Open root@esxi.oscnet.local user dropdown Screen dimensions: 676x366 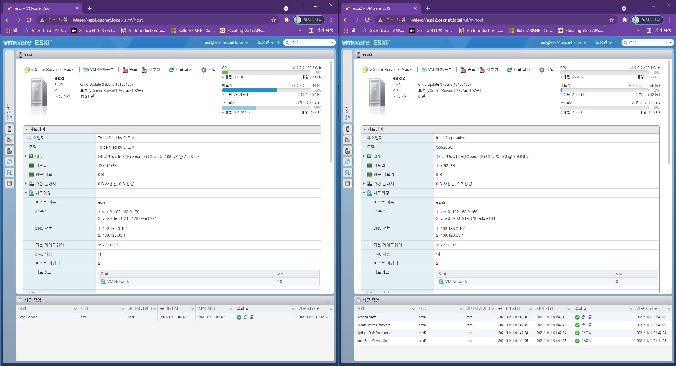[225, 42]
